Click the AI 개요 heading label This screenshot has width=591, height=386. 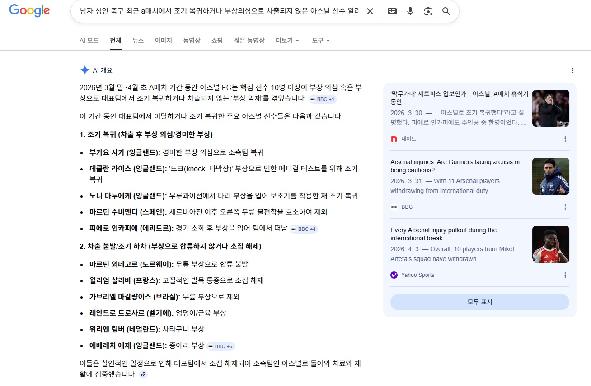coord(103,70)
